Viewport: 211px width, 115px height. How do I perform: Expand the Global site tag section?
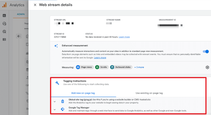[x=55, y=101]
